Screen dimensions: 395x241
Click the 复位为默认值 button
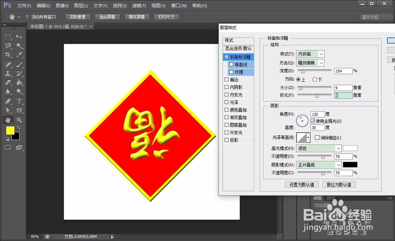pos(339,185)
